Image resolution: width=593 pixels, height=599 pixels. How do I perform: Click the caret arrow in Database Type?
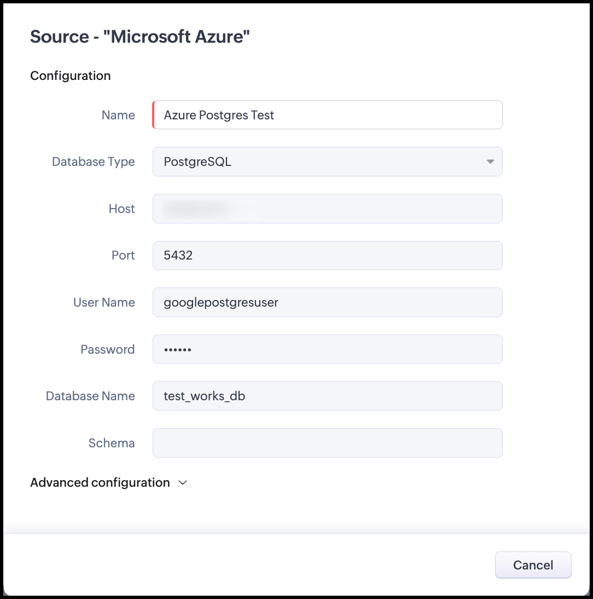[490, 162]
